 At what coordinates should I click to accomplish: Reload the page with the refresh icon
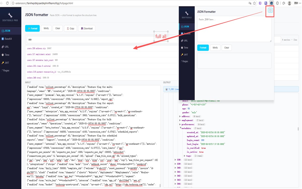[8, 3]
